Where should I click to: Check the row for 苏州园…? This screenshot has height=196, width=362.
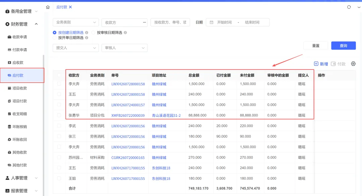tap(59, 157)
